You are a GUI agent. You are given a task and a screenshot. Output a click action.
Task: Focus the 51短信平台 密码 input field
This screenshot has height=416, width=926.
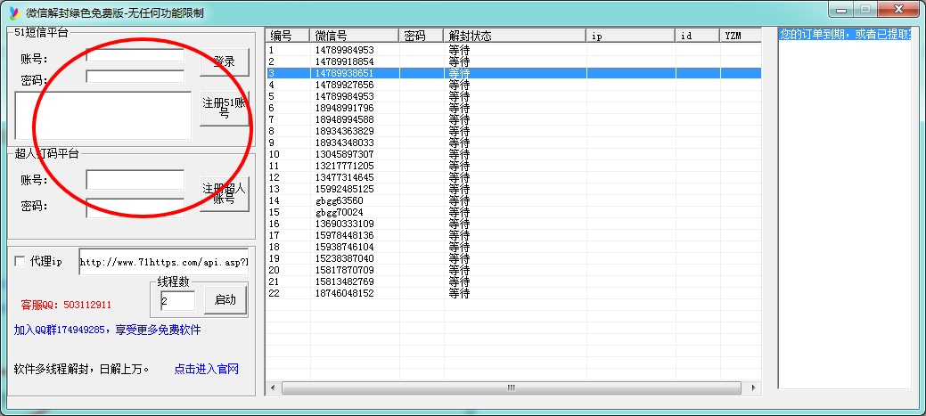click(135, 76)
